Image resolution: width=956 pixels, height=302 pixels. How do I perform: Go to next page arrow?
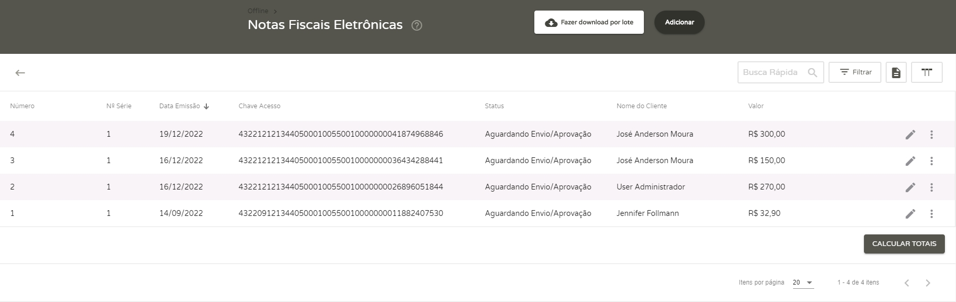pyautogui.click(x=927, y=283)
